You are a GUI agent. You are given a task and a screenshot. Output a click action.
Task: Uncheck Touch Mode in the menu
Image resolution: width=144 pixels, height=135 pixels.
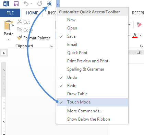point(92,102)
